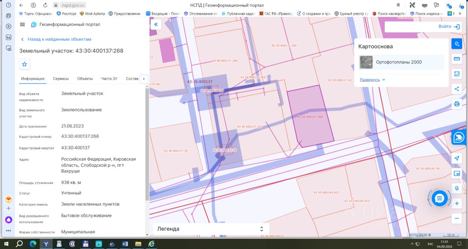This screenshot has width=468, height=249.
Task: Open the map layers tool icon
Action: (x=457, y=44)
